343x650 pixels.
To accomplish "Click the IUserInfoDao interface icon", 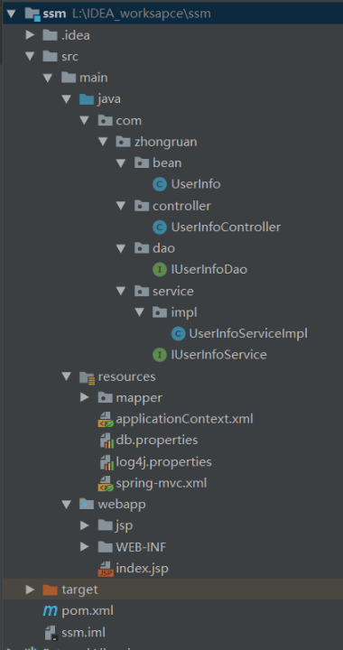I will 160,269.
